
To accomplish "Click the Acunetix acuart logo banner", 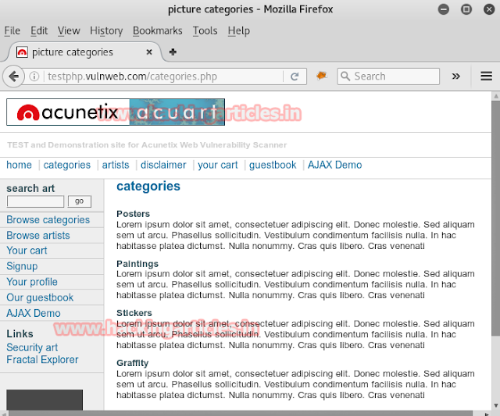I will click(x=116, y=112).
